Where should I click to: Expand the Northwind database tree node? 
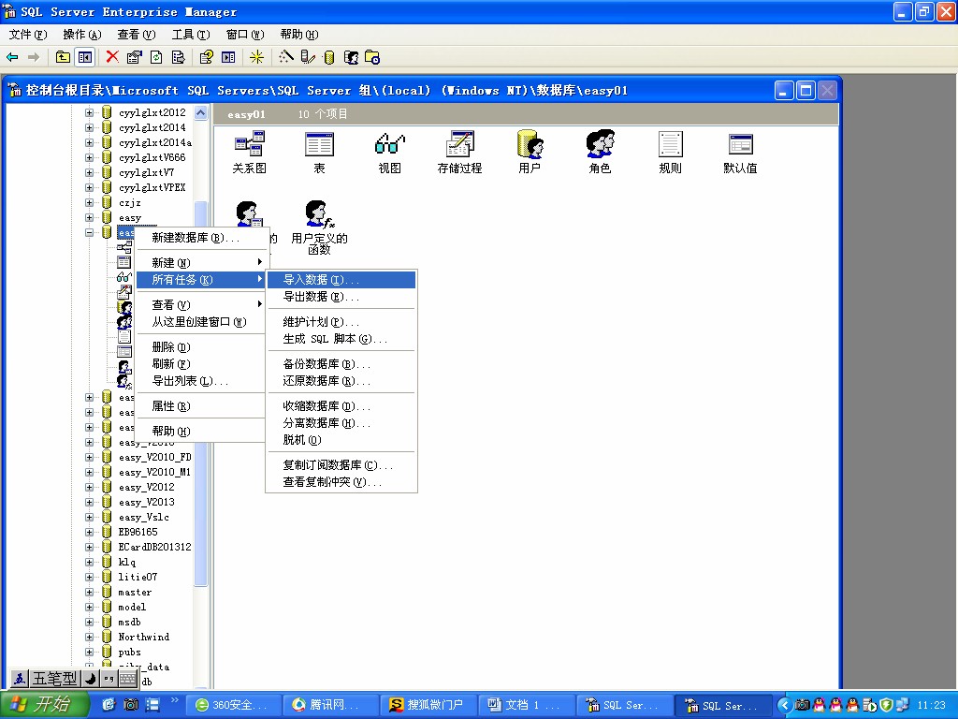90,637
